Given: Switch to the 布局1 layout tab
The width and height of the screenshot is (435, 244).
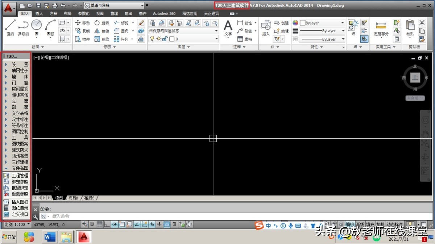Looking at the screenshot, I should pos(73,198).
